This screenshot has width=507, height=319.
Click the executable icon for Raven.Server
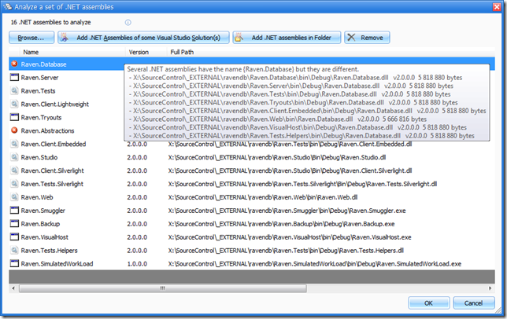point(14,77)
